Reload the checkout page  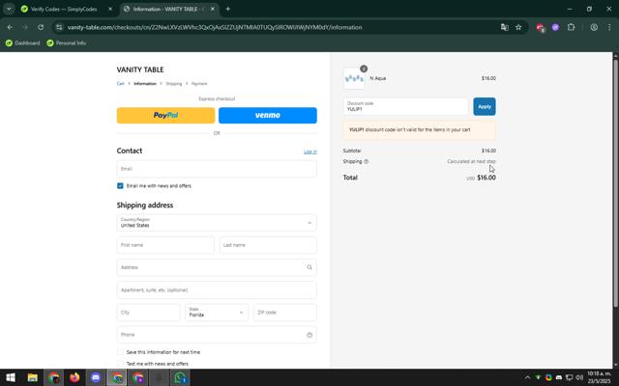coord(41,27)
